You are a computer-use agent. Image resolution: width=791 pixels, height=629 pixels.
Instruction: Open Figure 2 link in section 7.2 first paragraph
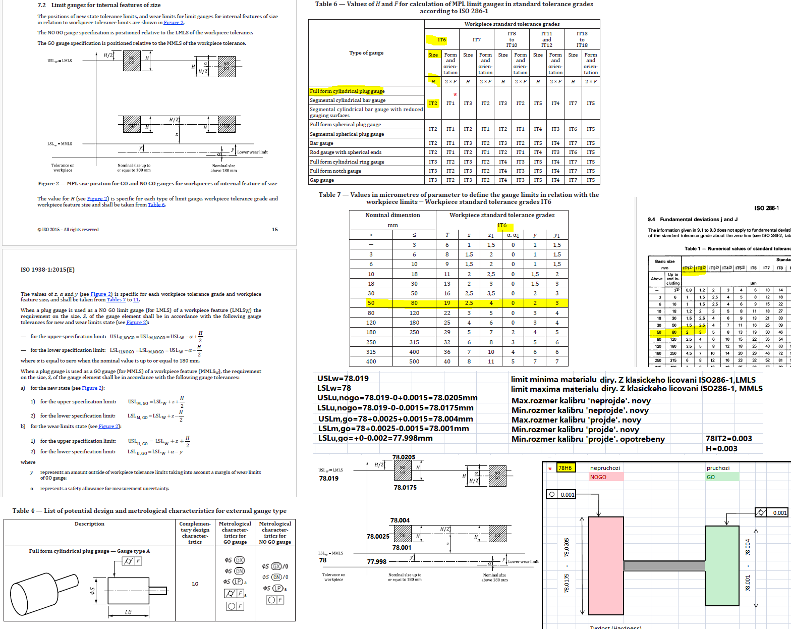(x=173, y=23)
